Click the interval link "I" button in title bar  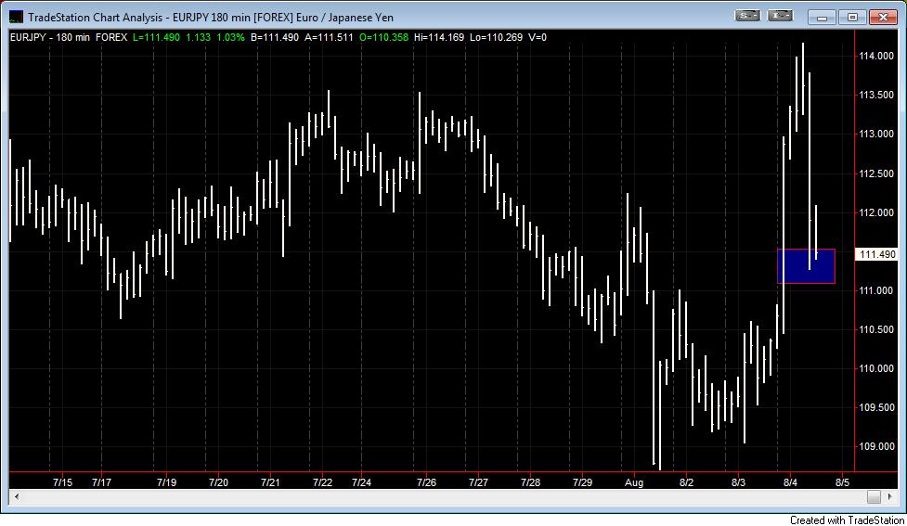[780, 16]
